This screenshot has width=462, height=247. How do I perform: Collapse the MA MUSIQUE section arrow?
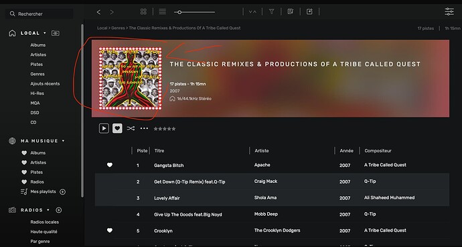pos(64,141)
